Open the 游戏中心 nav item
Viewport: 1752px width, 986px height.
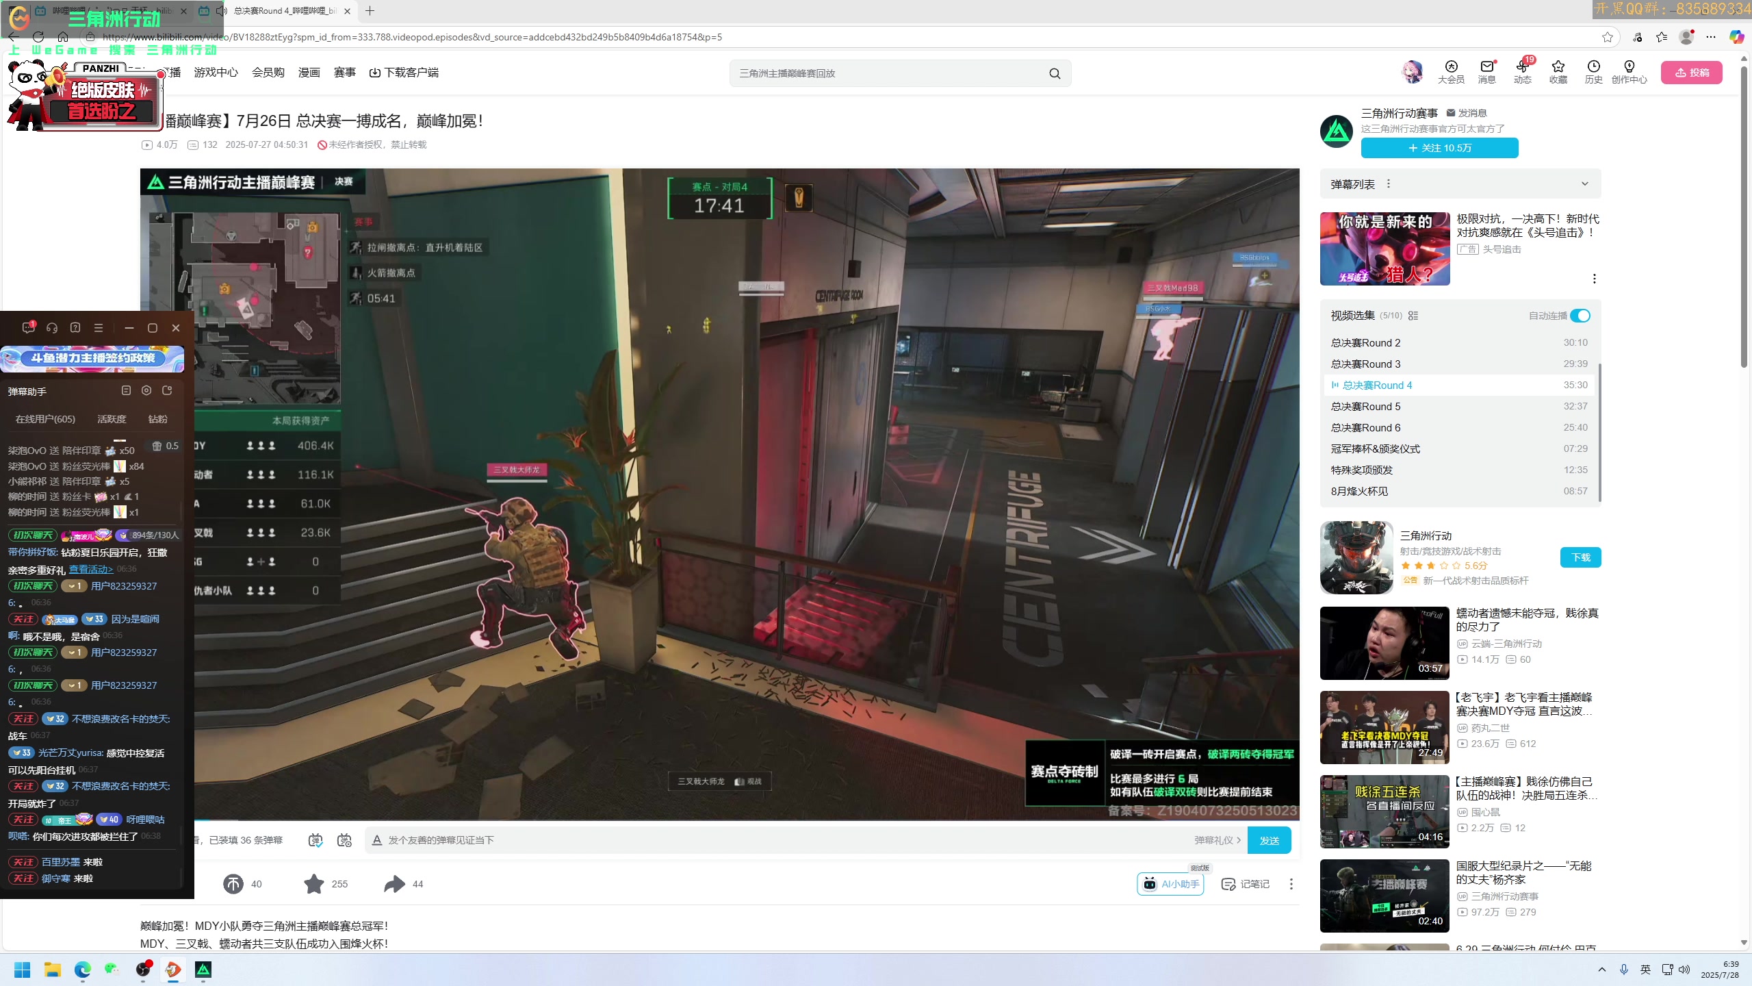click(x=216, y=73)
